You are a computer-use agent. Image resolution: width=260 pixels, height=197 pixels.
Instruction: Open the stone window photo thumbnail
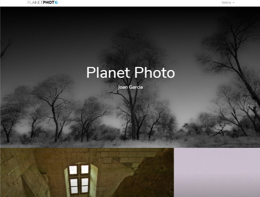pos(87,173)
